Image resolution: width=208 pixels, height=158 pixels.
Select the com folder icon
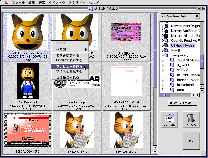click(x=172, y=90)
